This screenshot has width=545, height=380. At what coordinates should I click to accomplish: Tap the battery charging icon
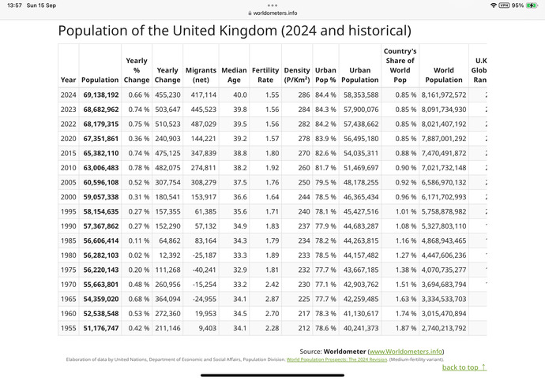[532, 6]
